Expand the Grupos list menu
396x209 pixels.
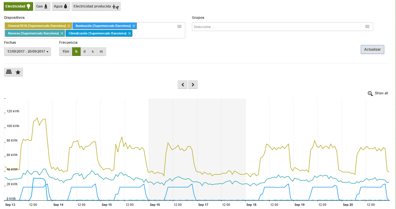[367, 27]
